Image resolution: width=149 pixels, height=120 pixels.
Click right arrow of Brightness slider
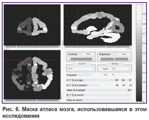click(129, 59)
